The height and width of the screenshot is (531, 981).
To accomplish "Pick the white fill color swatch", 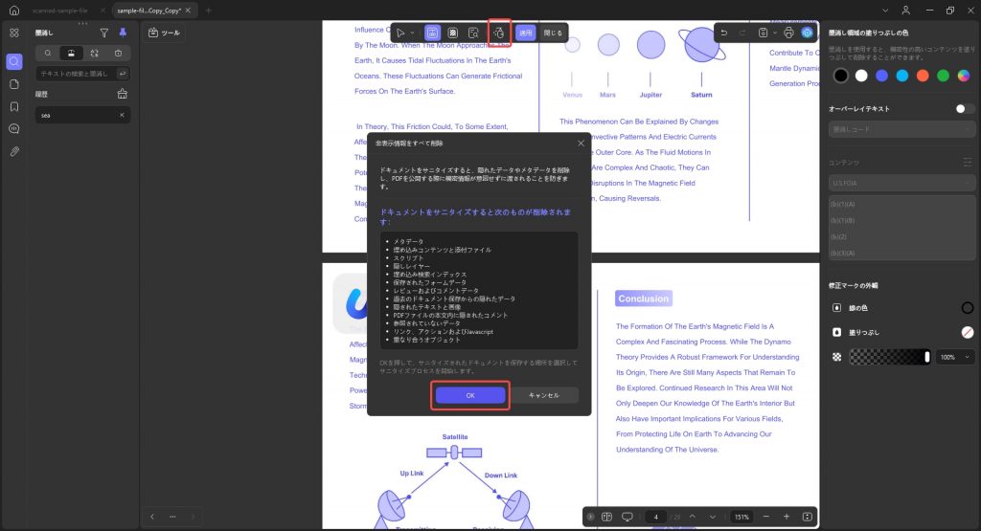I will tap(861, 76).
